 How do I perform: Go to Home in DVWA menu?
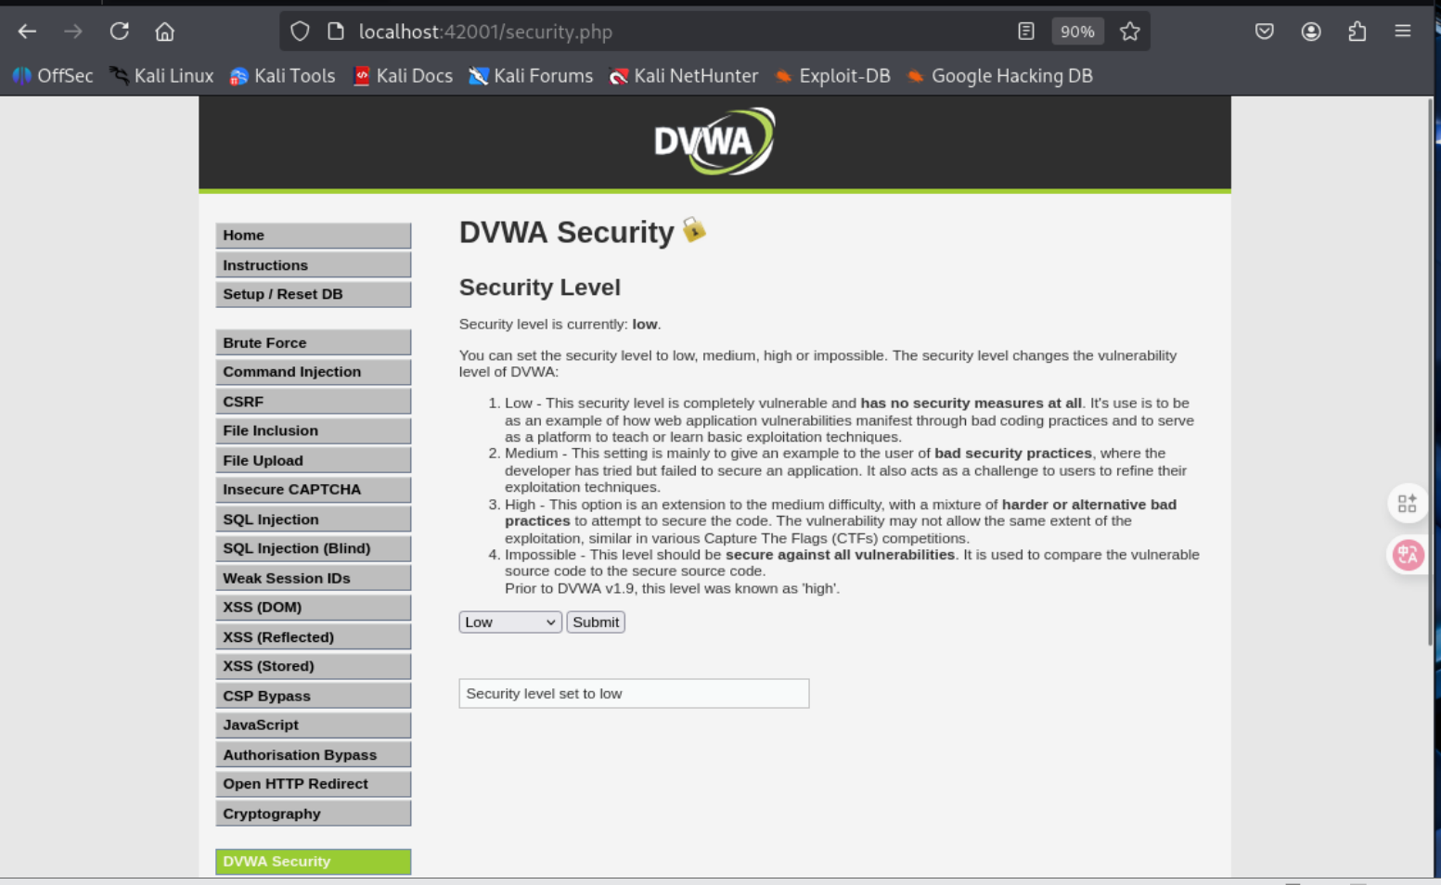[x=314, y=236]
